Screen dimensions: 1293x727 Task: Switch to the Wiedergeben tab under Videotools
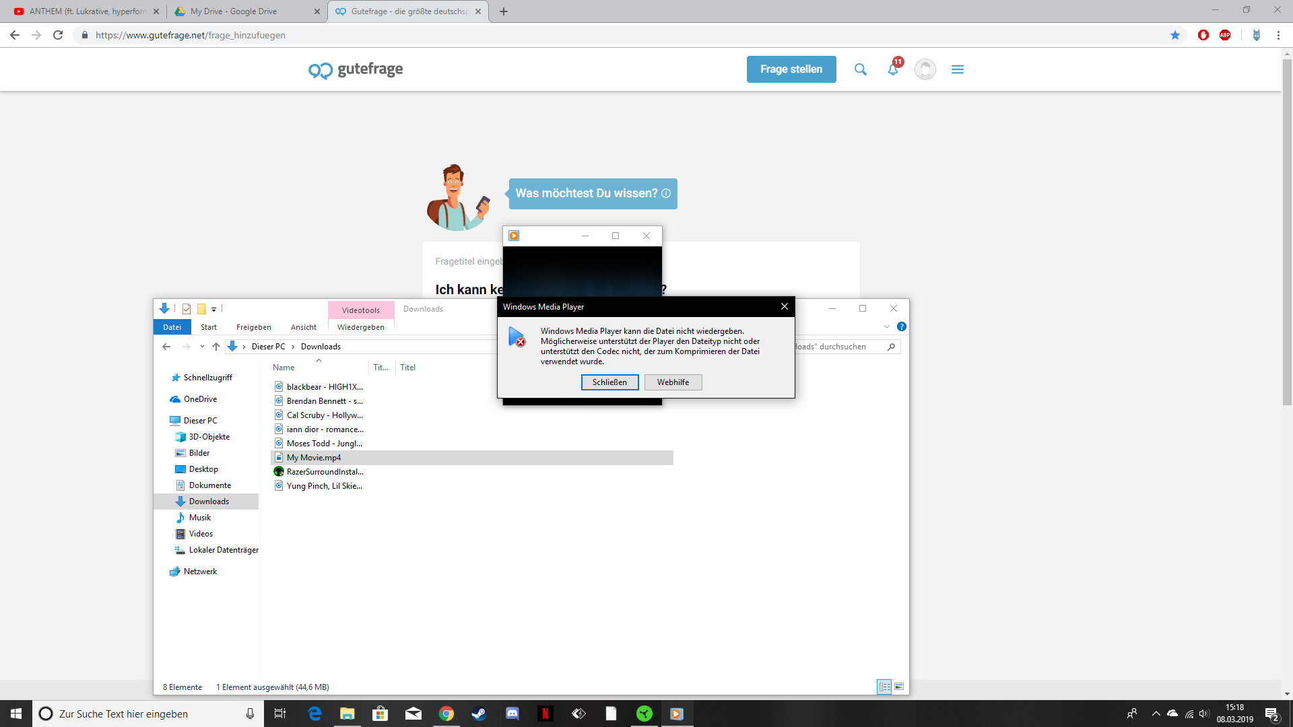click(360, 327)
